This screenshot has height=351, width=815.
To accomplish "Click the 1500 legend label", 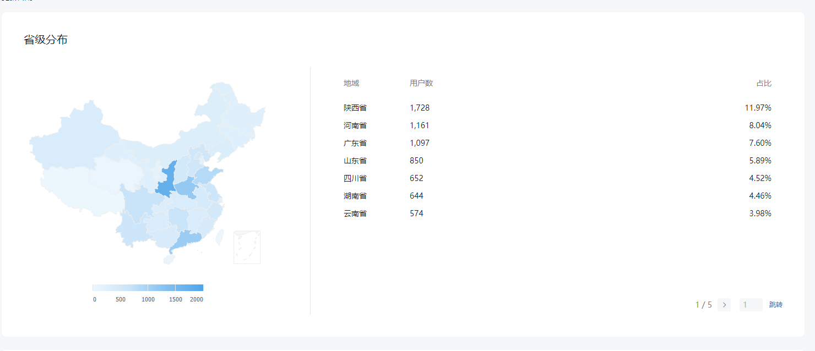I will click(176, 300).
